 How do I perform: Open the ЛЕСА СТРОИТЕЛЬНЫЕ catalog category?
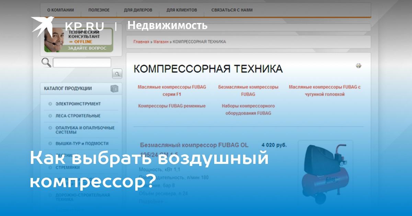tap(78, 116)
